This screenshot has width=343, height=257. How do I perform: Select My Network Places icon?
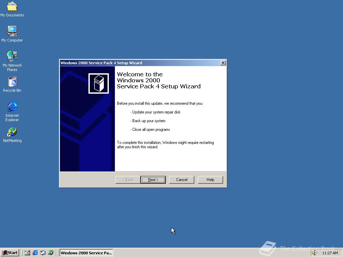tap(12, 61)
